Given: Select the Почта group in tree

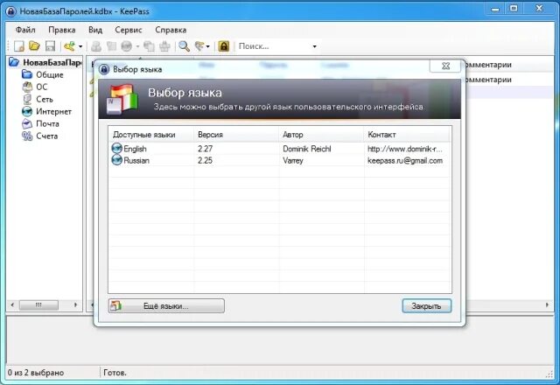Looking at the screenshot, I should click(47, 123).
